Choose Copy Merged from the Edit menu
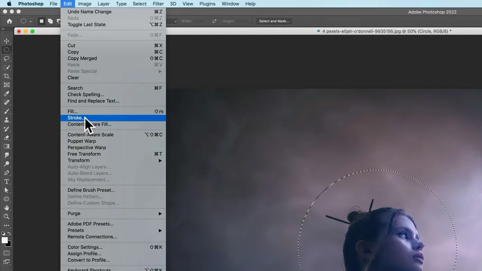The height and width of the screenshot is (271, 482). (114, 58)
